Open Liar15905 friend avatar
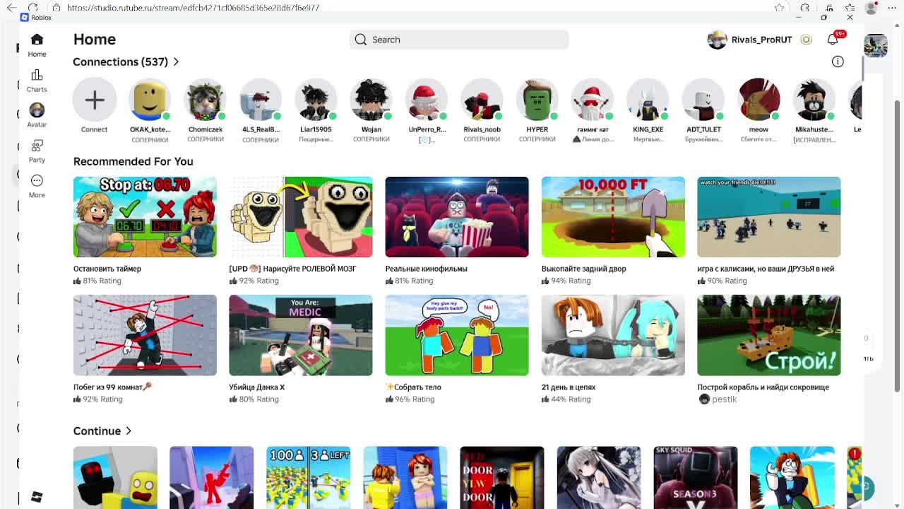Screen dimensions: 904x509 pyautogui.click(x=316, y=100)
